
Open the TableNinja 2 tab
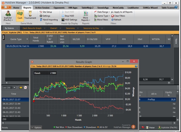point(87,8)
